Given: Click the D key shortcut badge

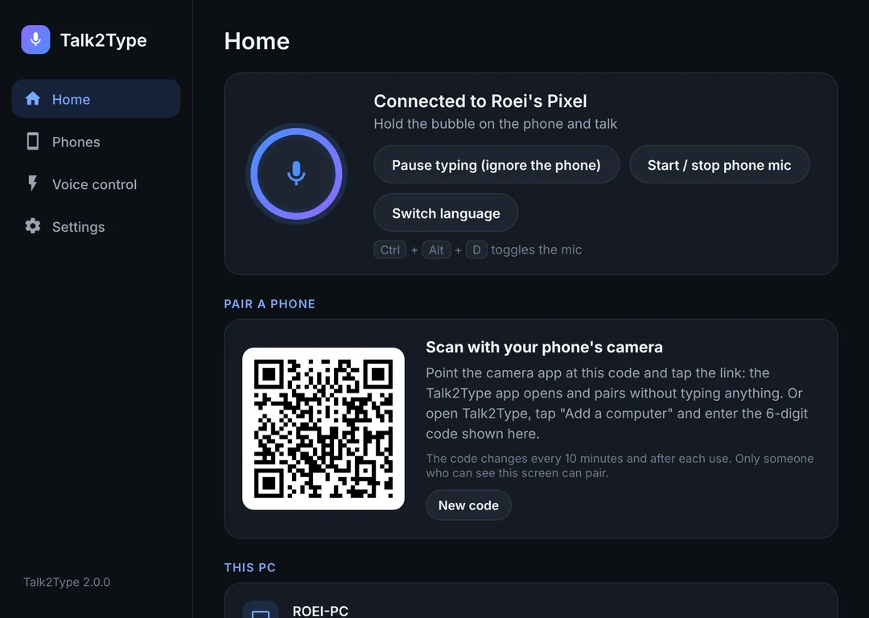Looking at the screenshot, I should 476,250.
